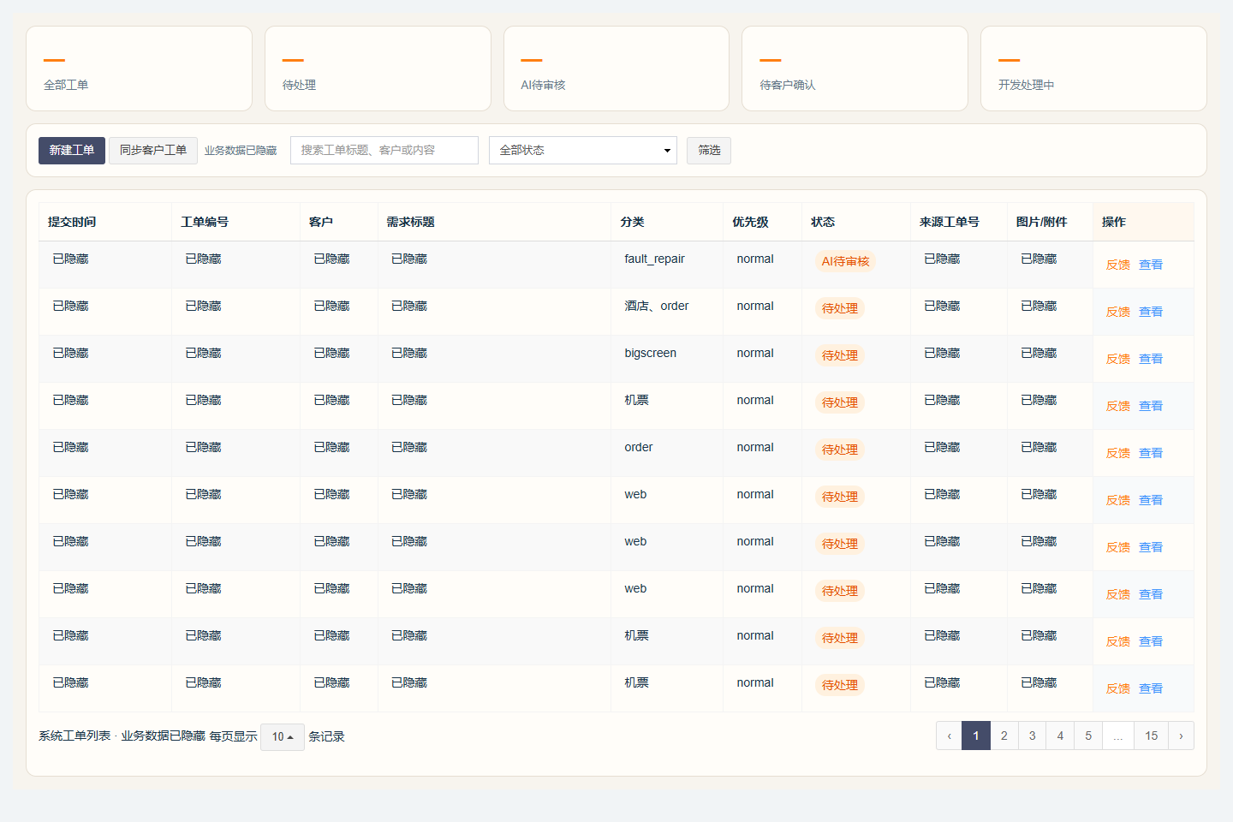Open 查看 for the fault_repair row
The height and width of the screenshot is (822, 1233).
click(1151, 265)
